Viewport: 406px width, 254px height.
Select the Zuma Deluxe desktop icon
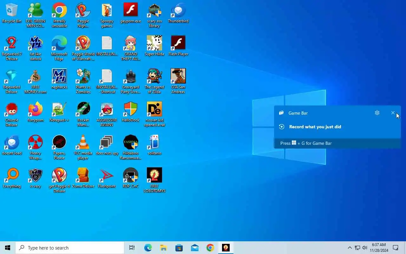click(x=83, y=178)
